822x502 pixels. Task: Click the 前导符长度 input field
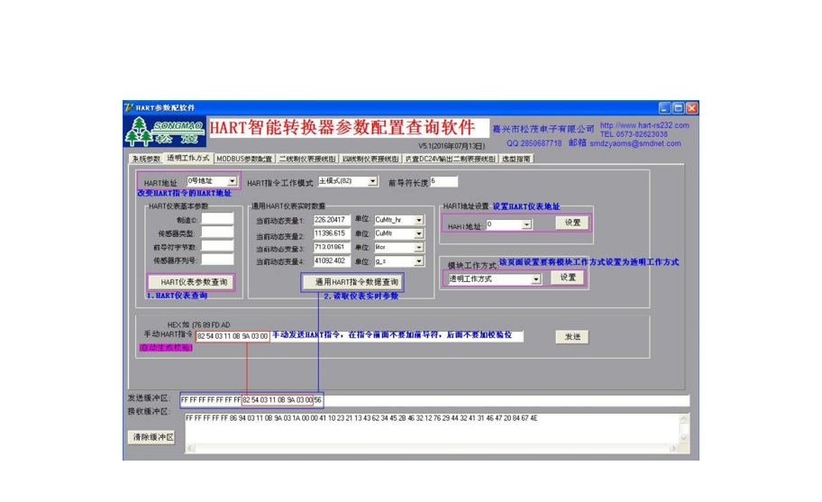pos(444,181)
